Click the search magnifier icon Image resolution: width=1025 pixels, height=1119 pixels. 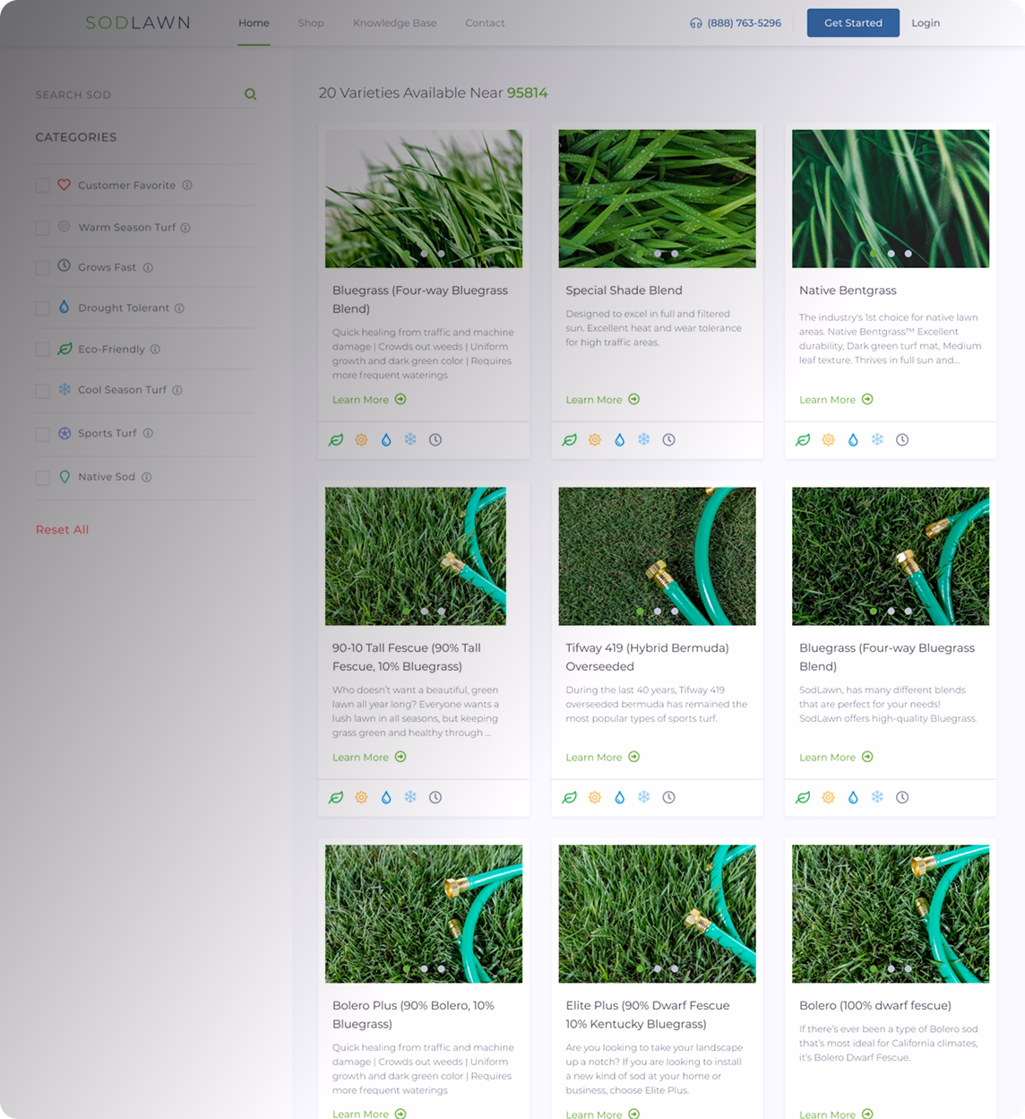pyautogui.click(x=251, y=94)
